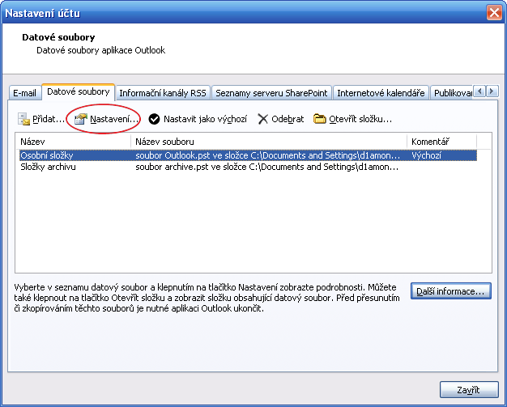Select the Datové soubory tab

pos(79,91)
